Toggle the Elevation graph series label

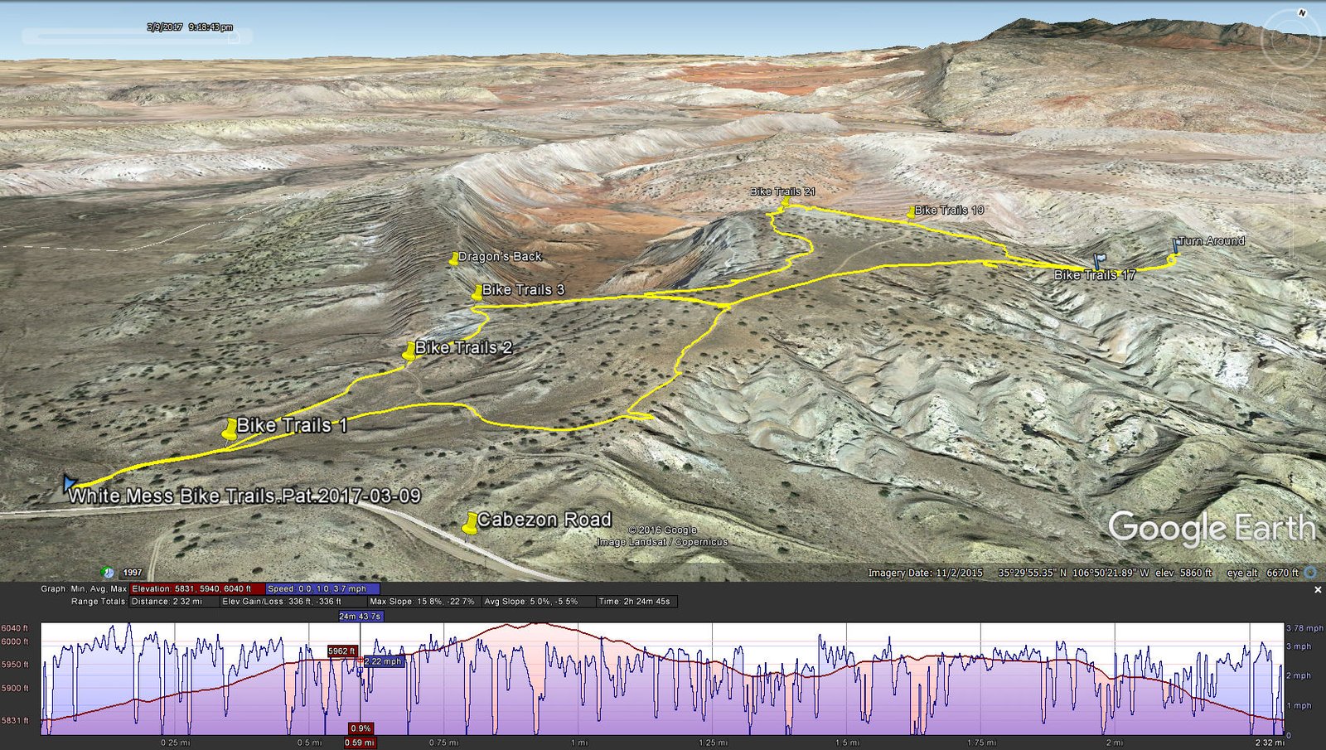pos(197,588)
